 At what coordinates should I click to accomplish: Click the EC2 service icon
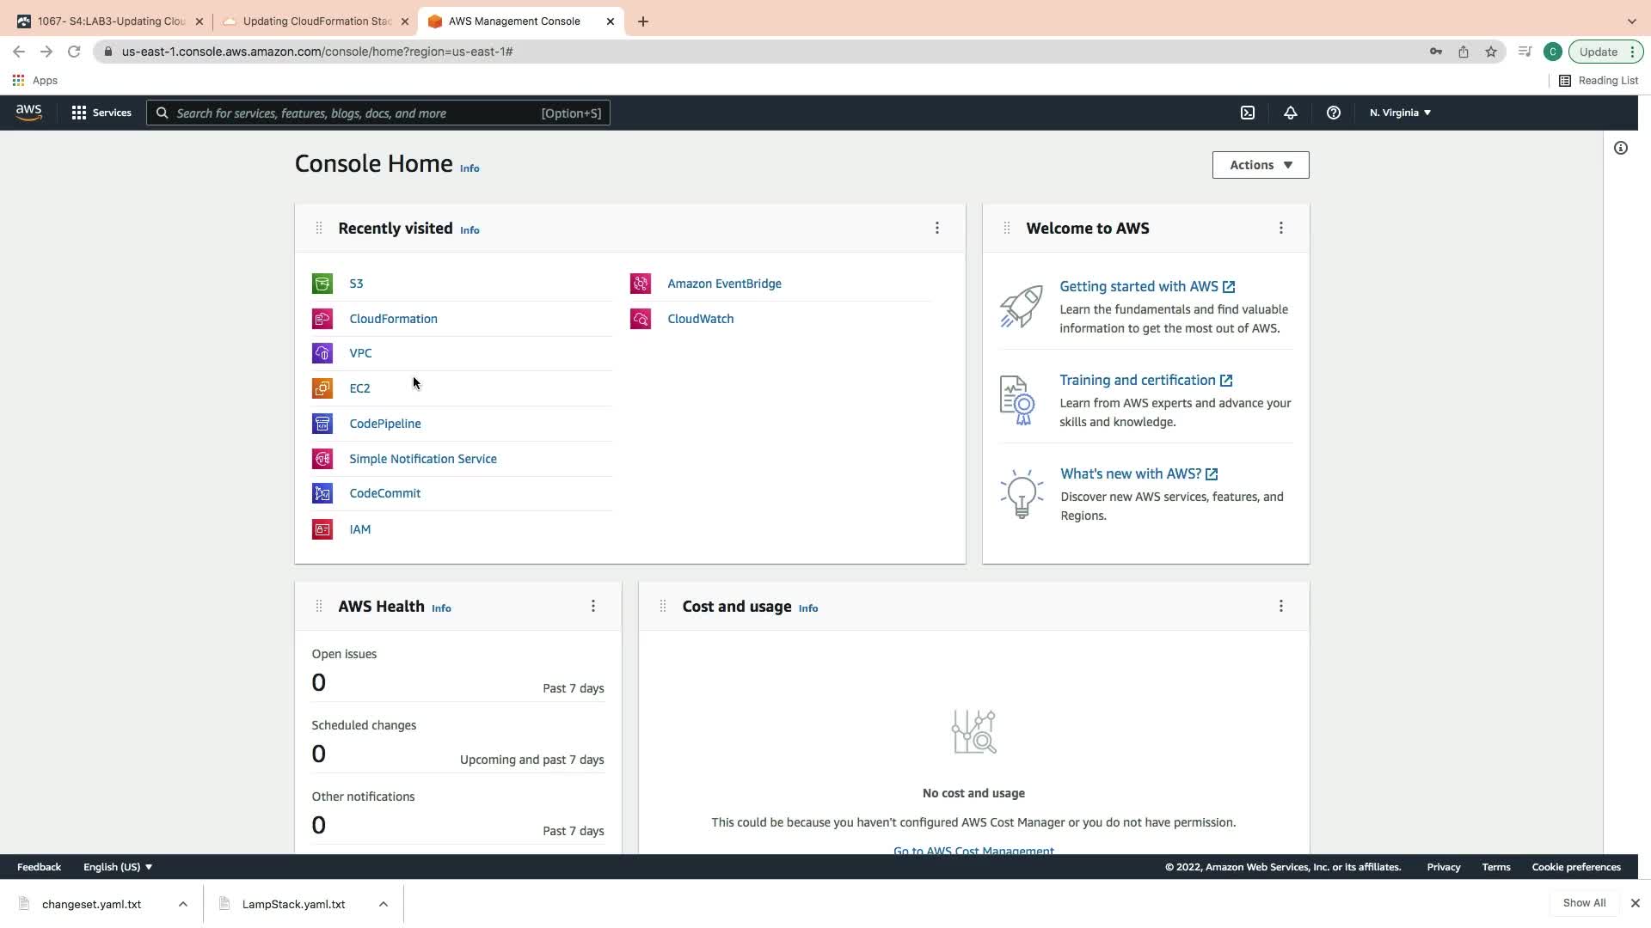[322, 388]
